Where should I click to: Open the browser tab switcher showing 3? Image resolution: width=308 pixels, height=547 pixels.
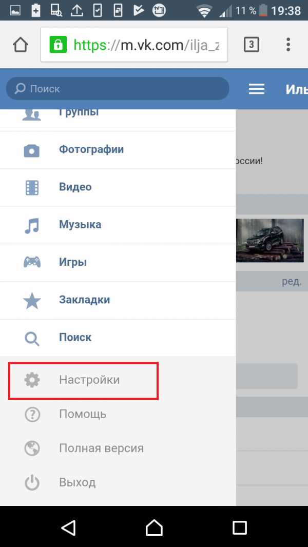pyautogui.click(x=252, y=45)
